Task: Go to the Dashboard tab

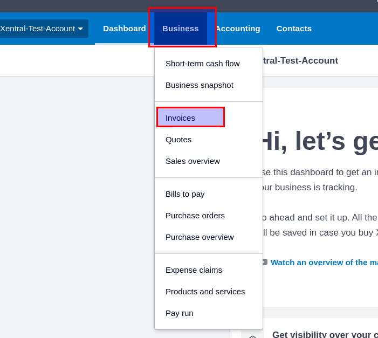Action: tap(124, 29)
